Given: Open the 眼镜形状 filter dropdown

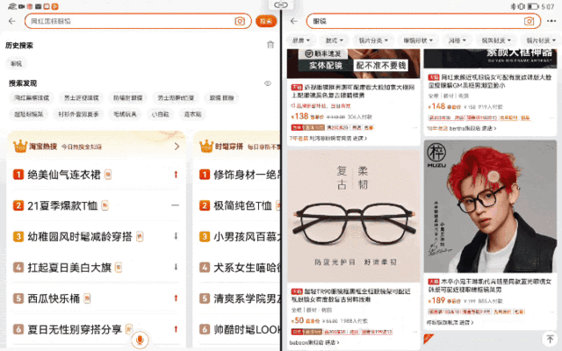Looking at the screenshot, I should coord(418,40).
